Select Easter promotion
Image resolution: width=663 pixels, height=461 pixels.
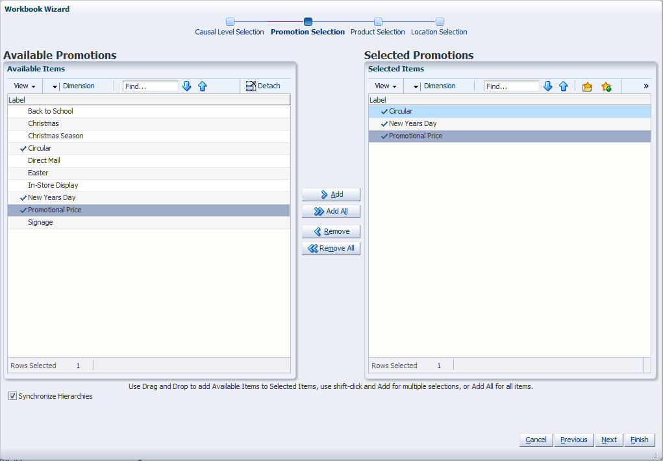(149, 173)
